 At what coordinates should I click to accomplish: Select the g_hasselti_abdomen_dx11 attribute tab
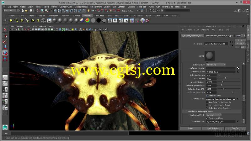pyautogui.click(x=192, y=36)
